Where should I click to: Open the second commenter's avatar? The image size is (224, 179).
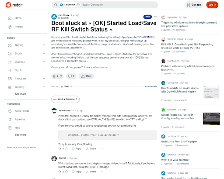tap(54, 158)
